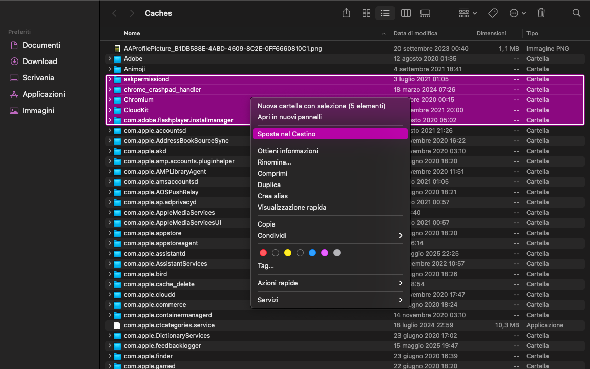Screen dimensions: 590x369
Task: Expand the Adobe folder disclosure triangle
Action: (x=109, y=58)
